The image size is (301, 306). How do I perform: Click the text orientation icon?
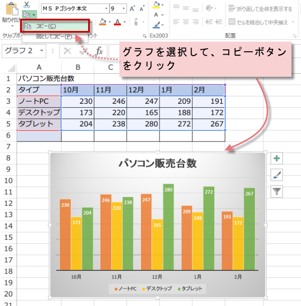click(209, 8)
